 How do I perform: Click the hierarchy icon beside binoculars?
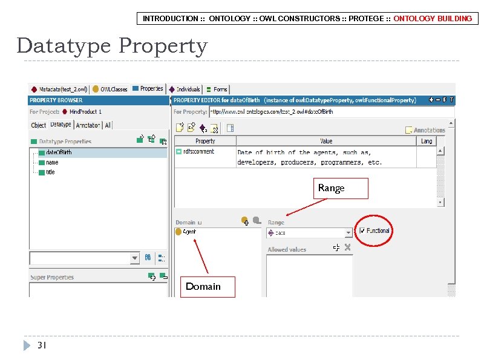pos(162,258)
